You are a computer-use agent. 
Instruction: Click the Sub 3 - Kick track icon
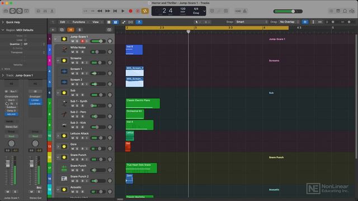pos(64,125)
